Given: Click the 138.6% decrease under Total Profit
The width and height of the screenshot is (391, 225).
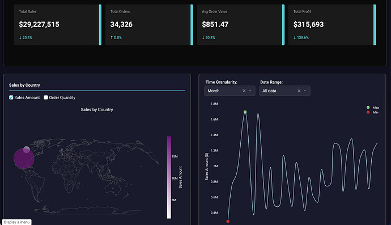Looking at the screenshot, I should 301,37.
